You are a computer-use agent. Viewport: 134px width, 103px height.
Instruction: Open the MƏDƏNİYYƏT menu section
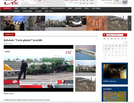click(34, 8)
